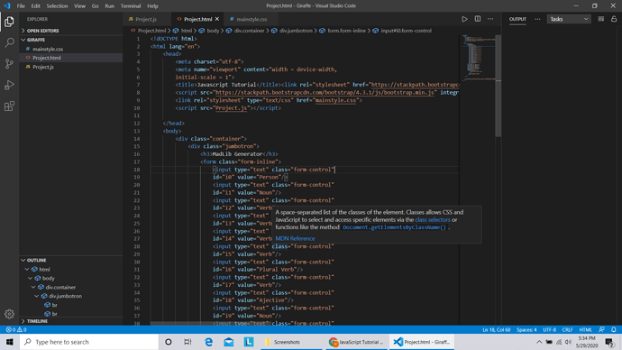Click Document.getElementsByClassName() link in tooltip
The height and width of the screenshot is (350, 622).
(394, 227)
